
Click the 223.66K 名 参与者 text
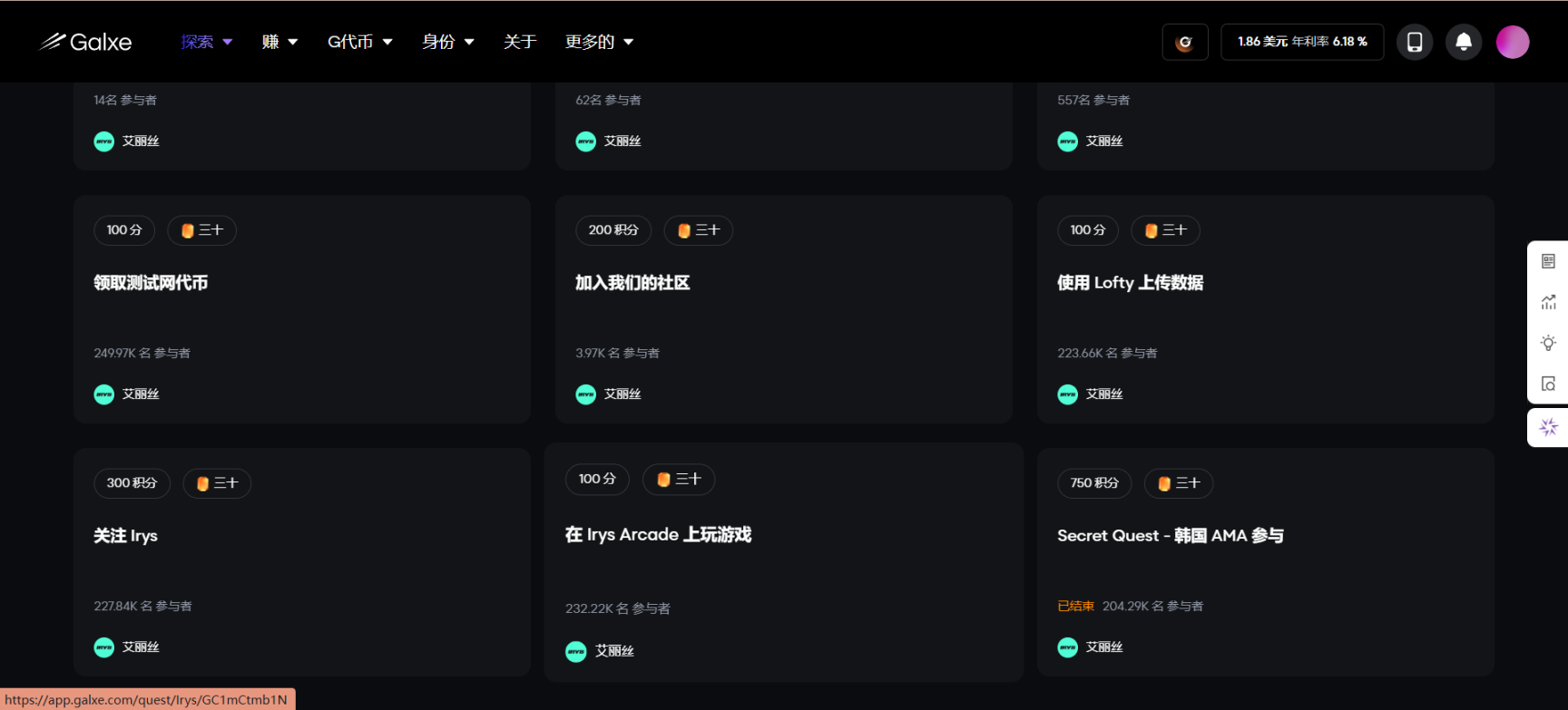pos(1107,353)
